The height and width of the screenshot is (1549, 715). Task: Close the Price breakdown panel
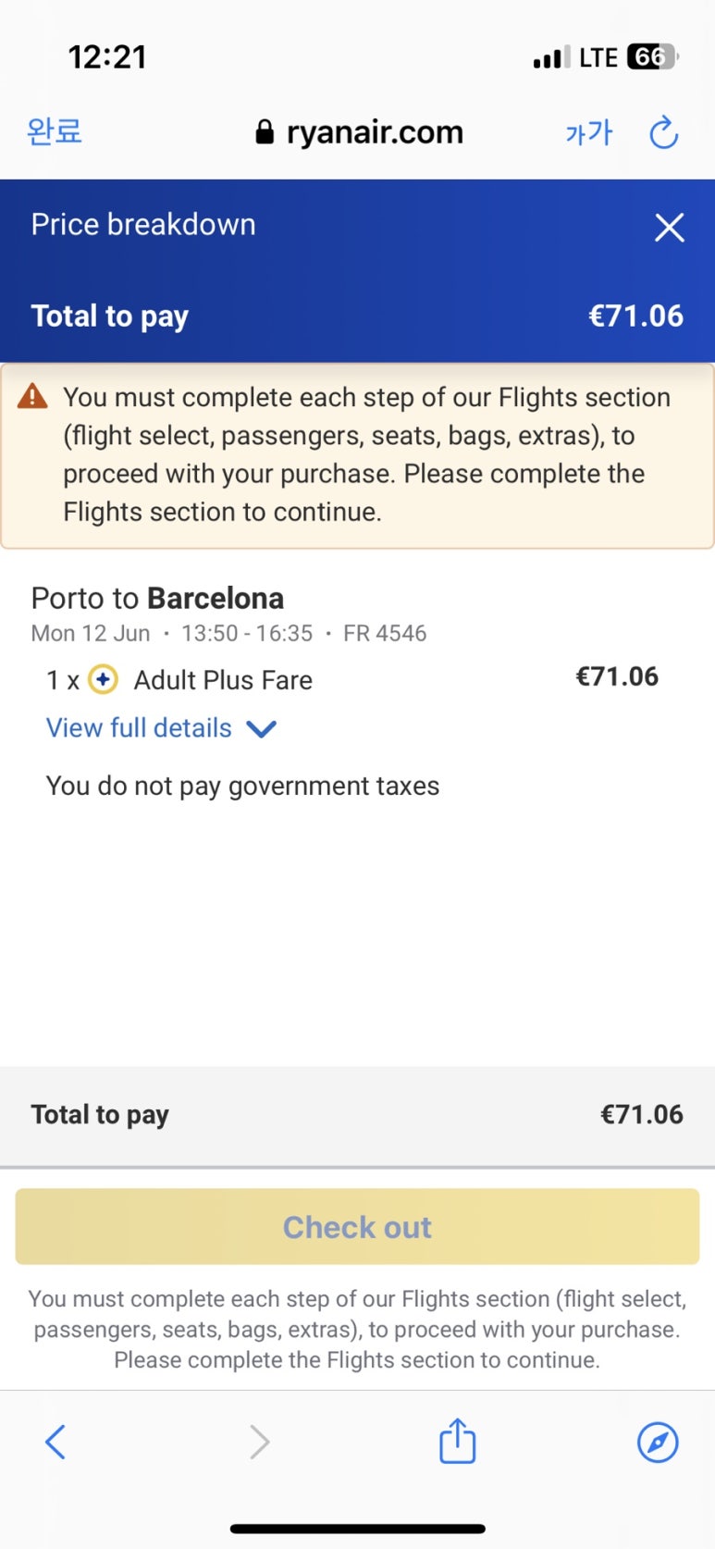pos(669,227)
